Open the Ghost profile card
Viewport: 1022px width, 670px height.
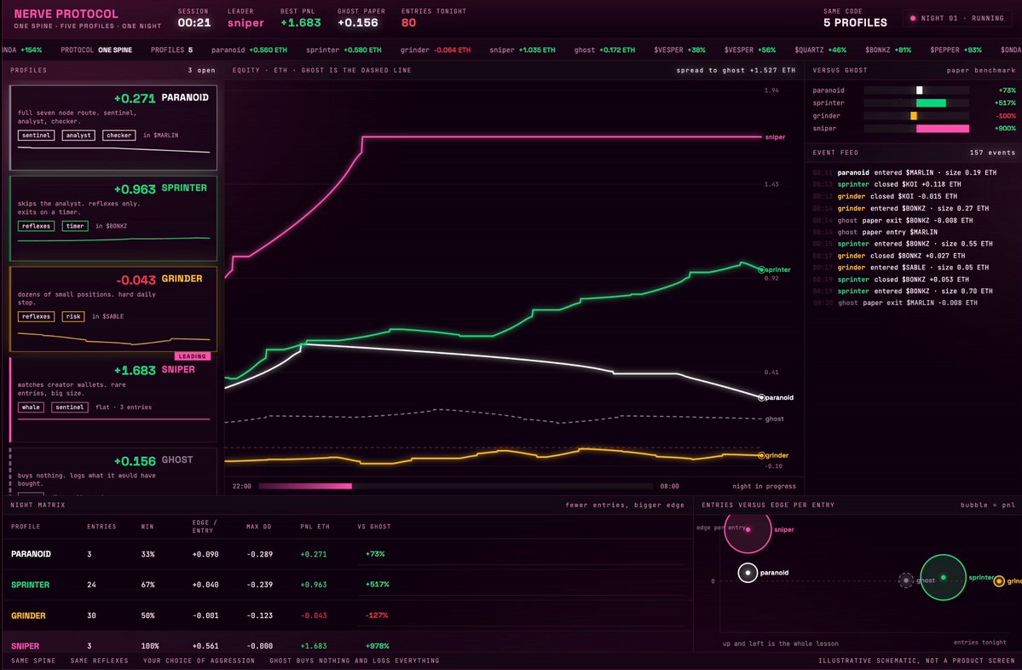[113, 471]
